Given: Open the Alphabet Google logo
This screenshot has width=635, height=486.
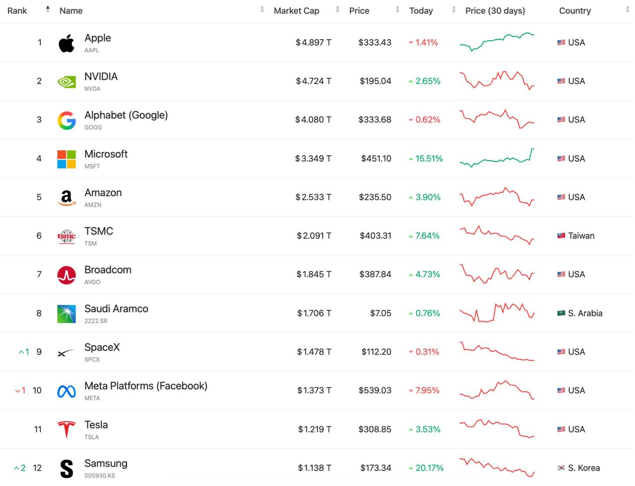Looking at the screenshot, I should coord(66,120).
